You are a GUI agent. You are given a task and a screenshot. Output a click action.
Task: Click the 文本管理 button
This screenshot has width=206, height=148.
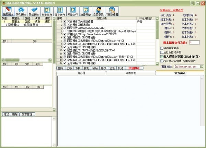27,114
